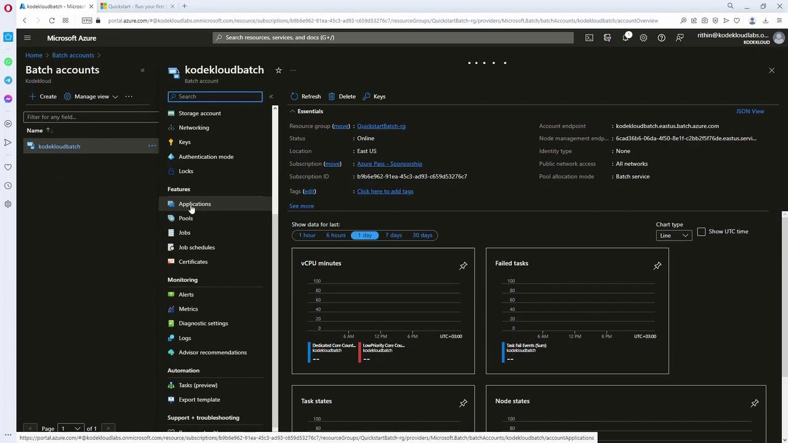Favorite kodekloudbatch with the star icon
Screen dimensions: 788x443
click(x=278, y=70)
